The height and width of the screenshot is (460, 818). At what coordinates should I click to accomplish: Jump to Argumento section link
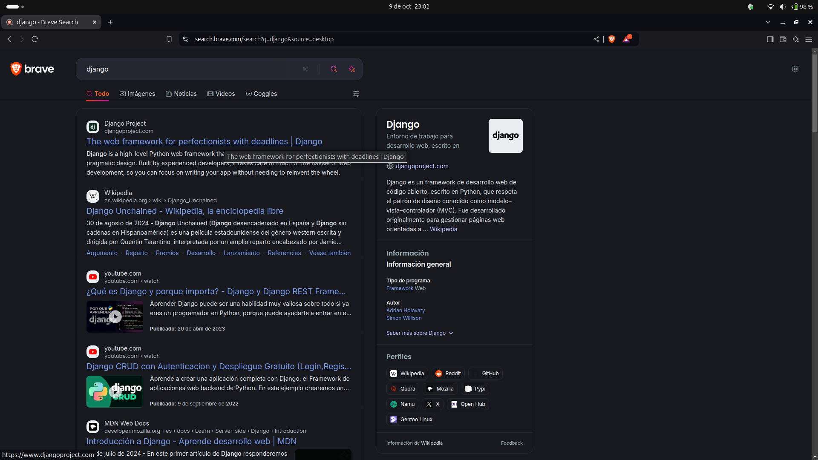coord(102,253)
